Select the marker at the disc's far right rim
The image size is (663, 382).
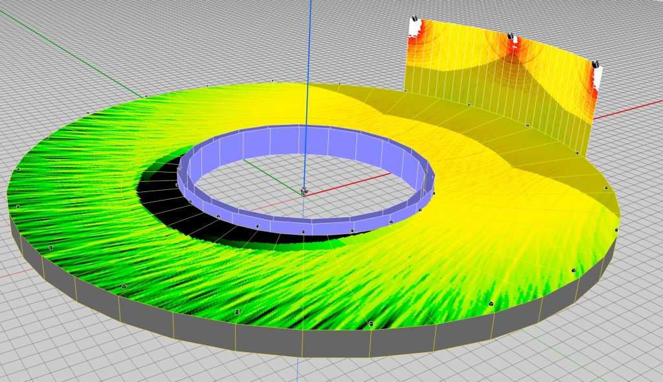[x=616, y=230]
